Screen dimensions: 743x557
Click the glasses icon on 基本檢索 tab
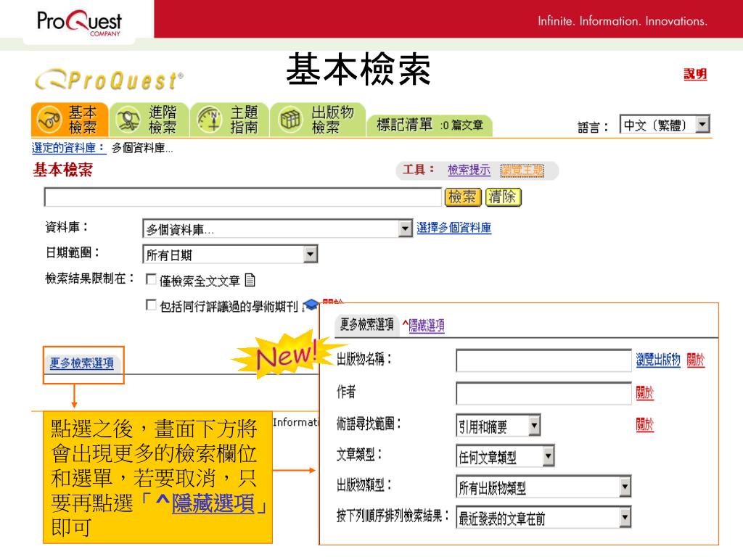point(49,120)
